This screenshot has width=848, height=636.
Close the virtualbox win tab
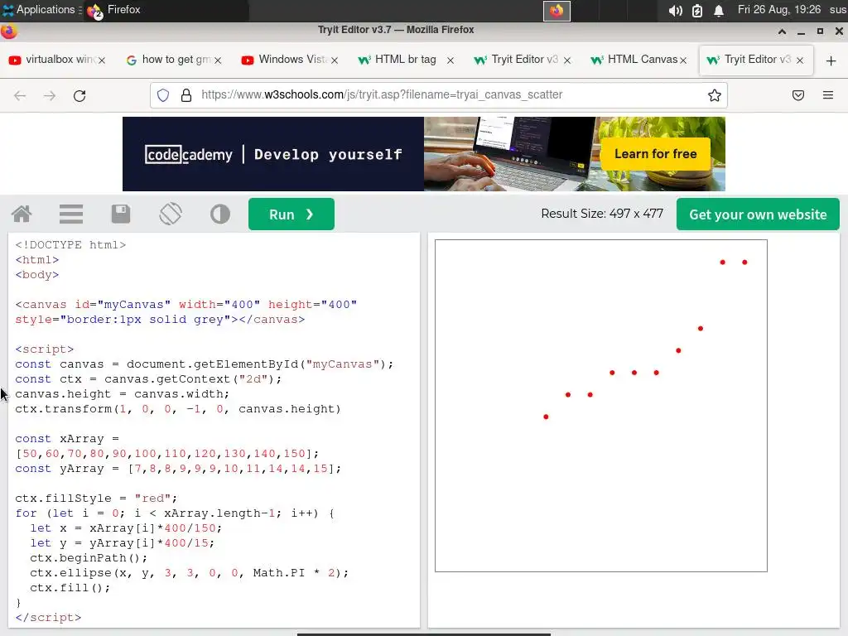(x=102, y=60)
